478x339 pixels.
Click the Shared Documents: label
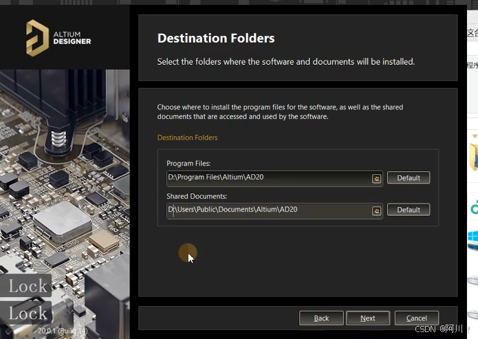(197, 196)
